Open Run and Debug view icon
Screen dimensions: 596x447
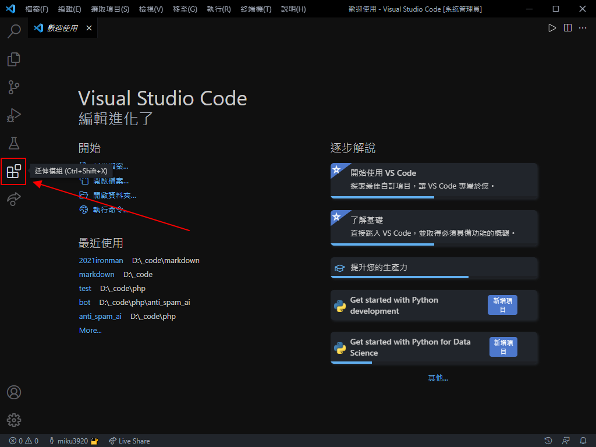tap(14, 115)
